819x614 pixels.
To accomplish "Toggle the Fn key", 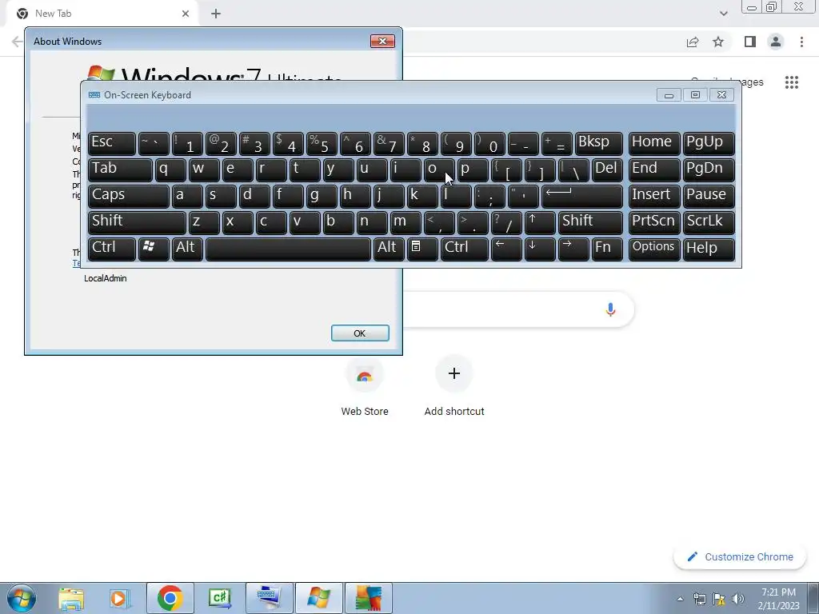I will (x=607, y=249).
